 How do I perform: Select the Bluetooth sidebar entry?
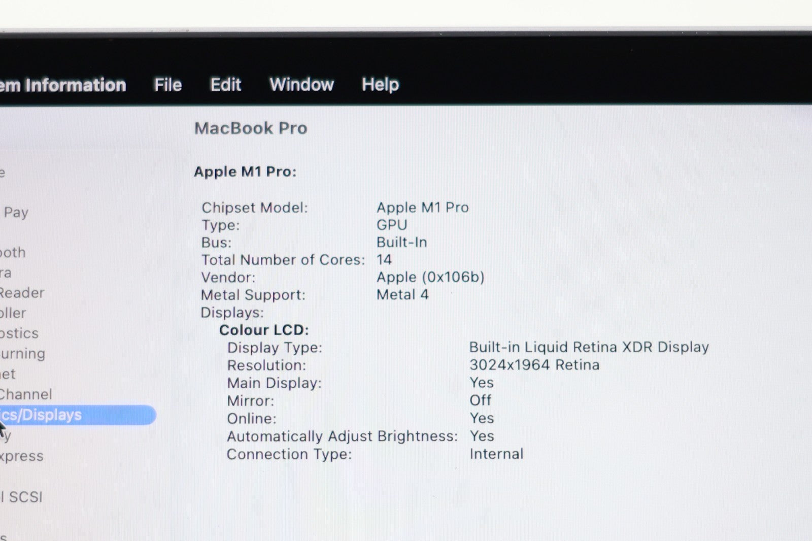pos(13,252)
